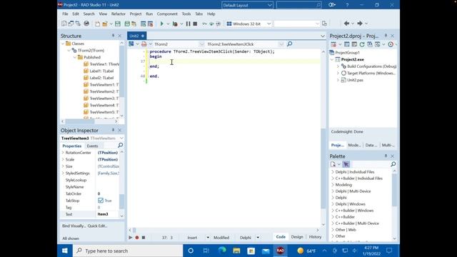Expand Build Configurations (Debug) node
Screen dimensions: 457x257
pos(338,66)
